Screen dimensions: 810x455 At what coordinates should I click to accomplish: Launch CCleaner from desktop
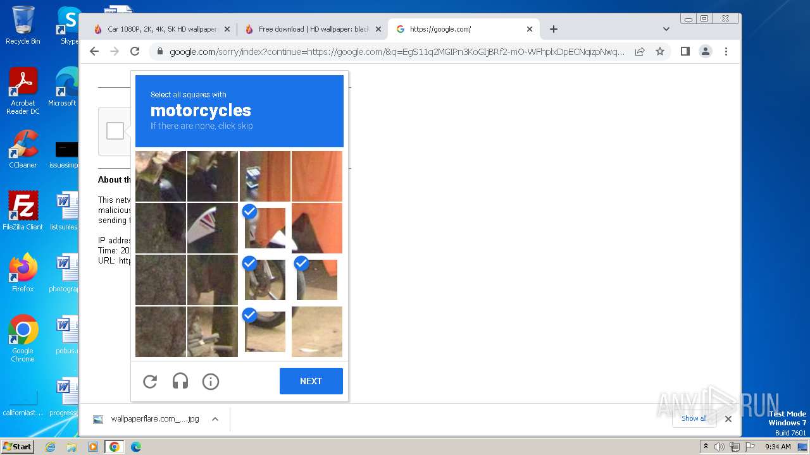pos(23,149)
